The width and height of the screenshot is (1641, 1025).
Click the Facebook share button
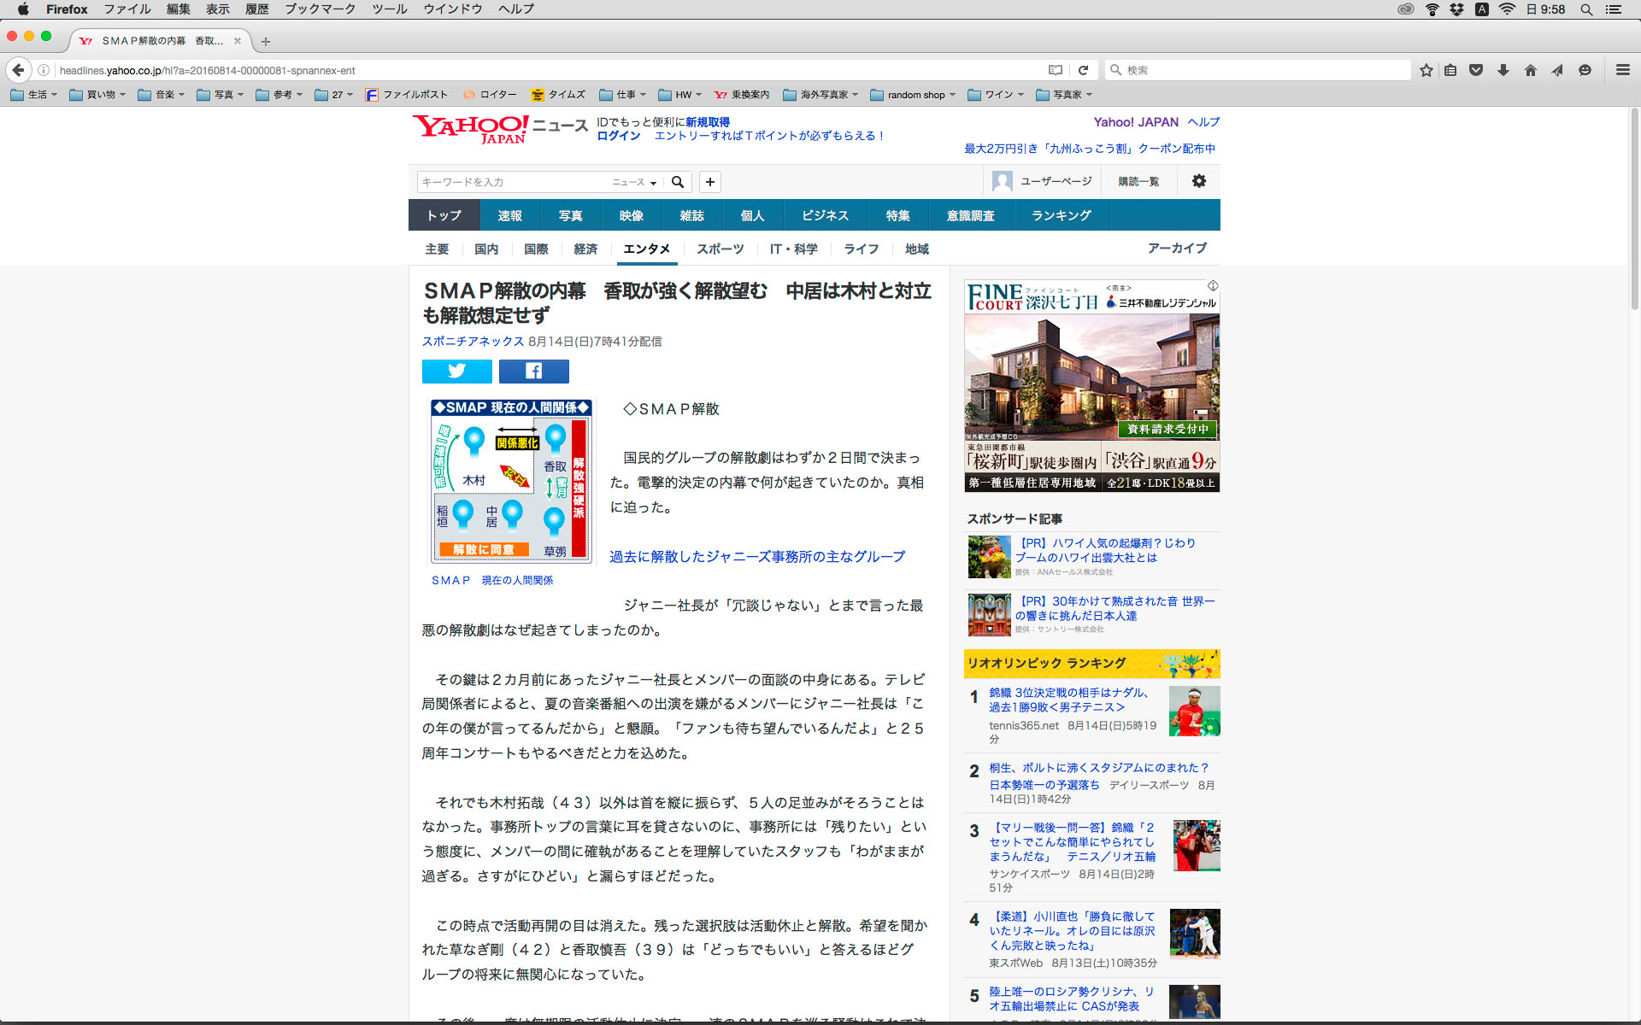tap(533, 371)
